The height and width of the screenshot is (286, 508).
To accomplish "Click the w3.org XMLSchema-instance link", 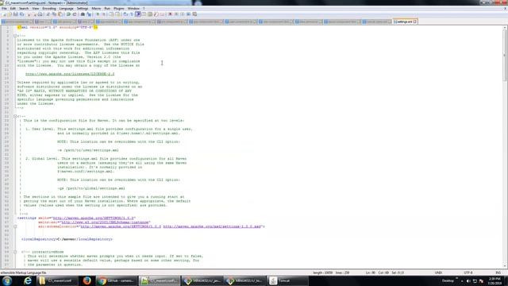I will tap(105, 222).
